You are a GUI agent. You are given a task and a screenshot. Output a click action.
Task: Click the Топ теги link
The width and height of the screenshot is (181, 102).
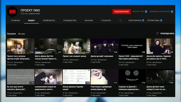pyautogui.click(x=21, y=34)
